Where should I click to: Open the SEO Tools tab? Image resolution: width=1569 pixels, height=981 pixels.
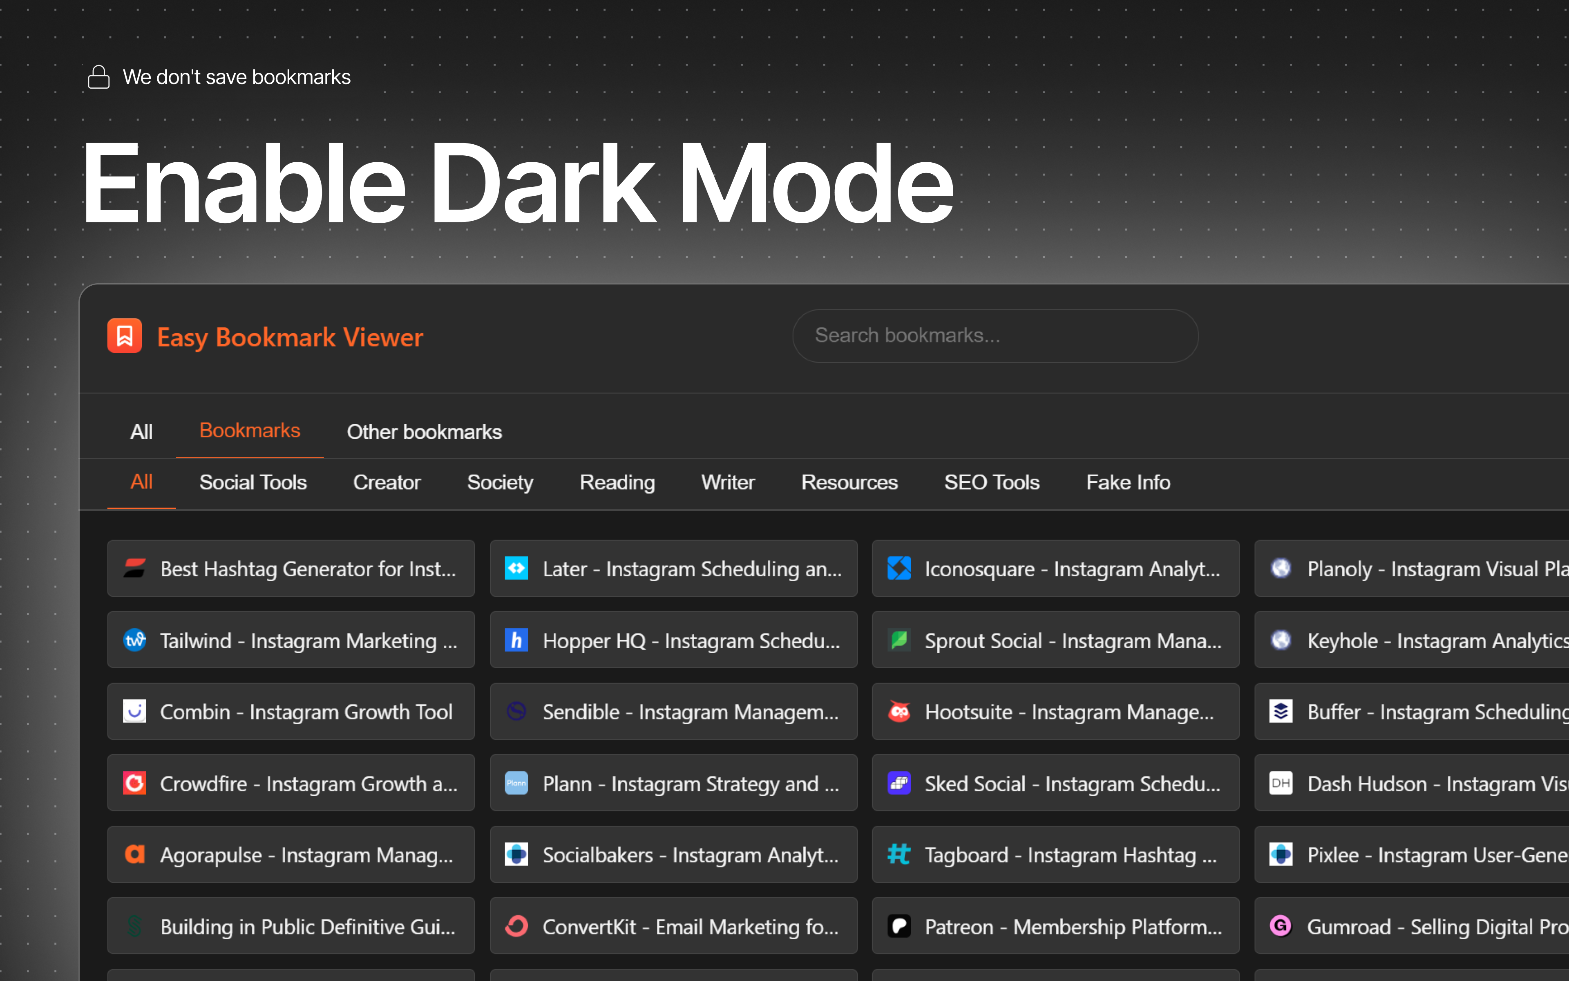point(991,482)
